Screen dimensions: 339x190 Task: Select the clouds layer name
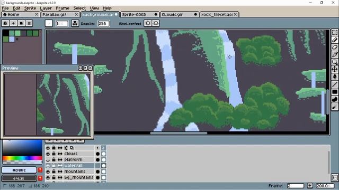pyautogui.click(x=70, y=154)
